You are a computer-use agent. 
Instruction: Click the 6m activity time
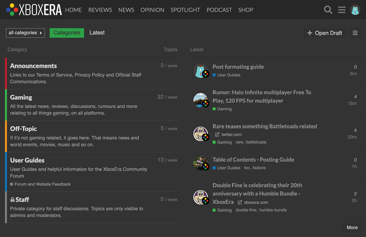(x=353, y=74)
